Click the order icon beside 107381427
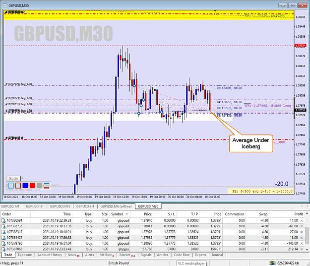 point(3,238)
